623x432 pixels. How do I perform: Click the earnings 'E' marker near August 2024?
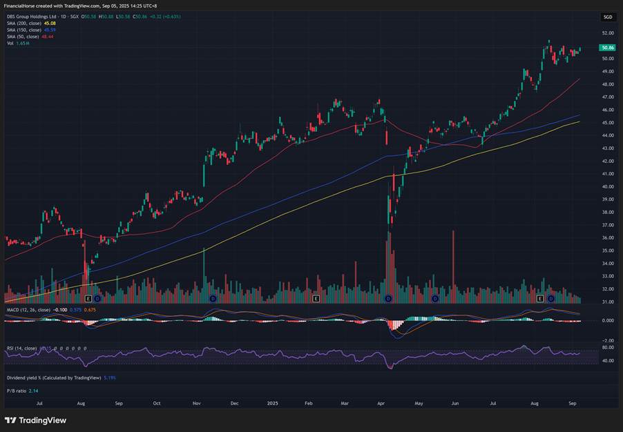click(88, 298)
